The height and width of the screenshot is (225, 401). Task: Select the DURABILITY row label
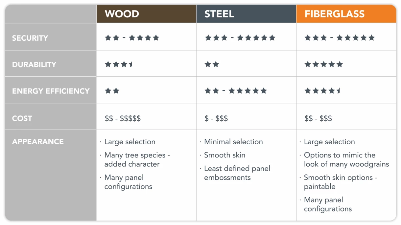click(34, 65)
